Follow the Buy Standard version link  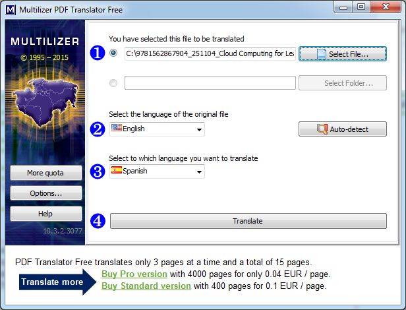click(146, 286)
